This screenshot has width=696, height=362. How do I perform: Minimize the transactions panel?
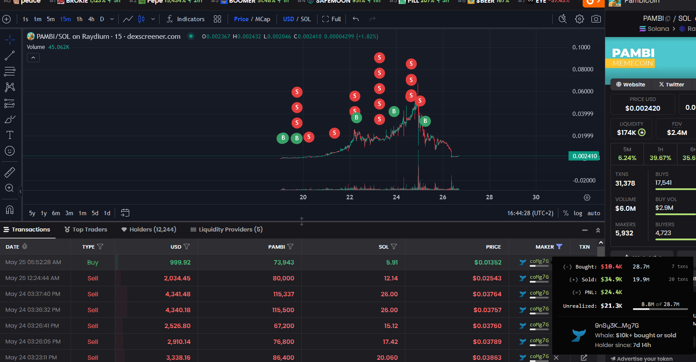585,230
